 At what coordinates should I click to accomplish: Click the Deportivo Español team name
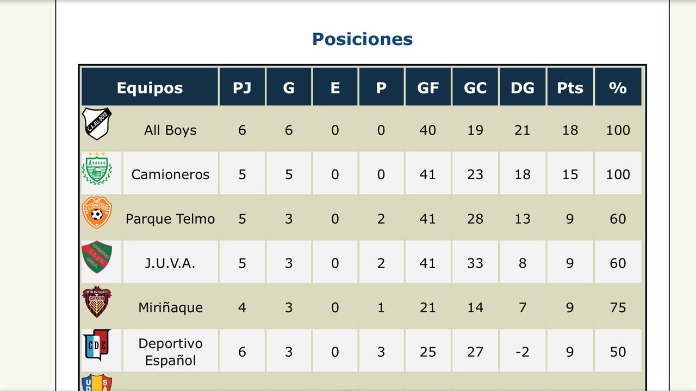[x=170, y=352]
